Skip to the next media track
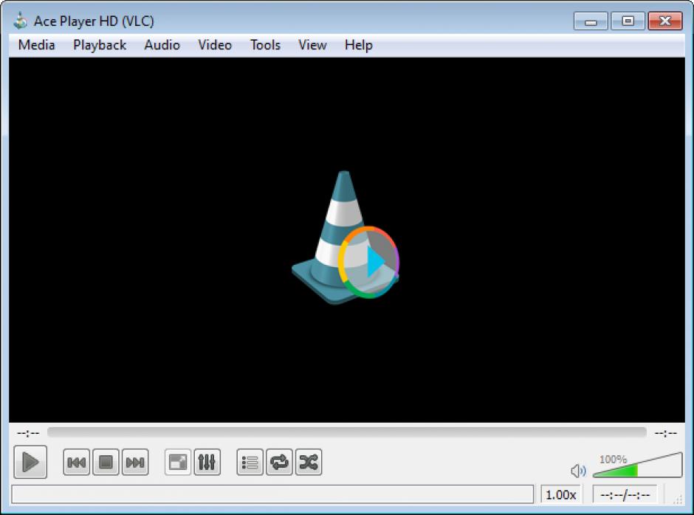This screenshot has width=694, height=515. tap(135, 463)
